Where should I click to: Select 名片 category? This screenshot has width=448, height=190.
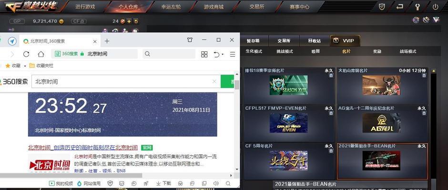tap(346, 52)
